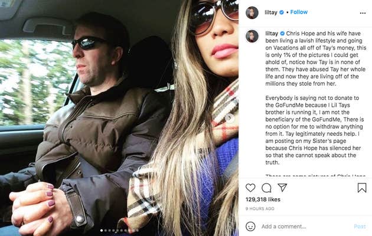Open the 9 hours ago timestamp
This screenshot has width=372, height=236.
click(260, 209)
